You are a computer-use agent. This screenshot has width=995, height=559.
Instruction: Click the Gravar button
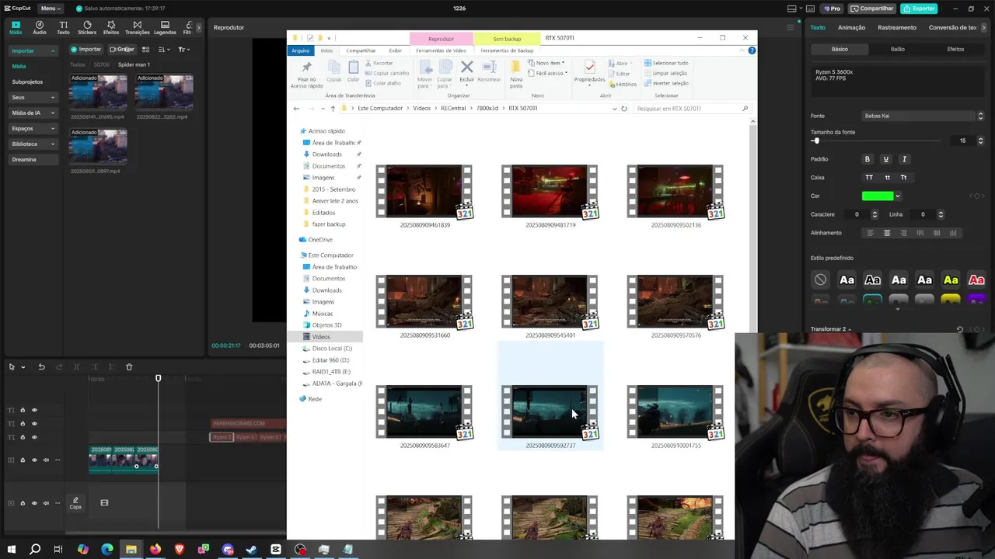pyautogui.click(x=122, y=49)
